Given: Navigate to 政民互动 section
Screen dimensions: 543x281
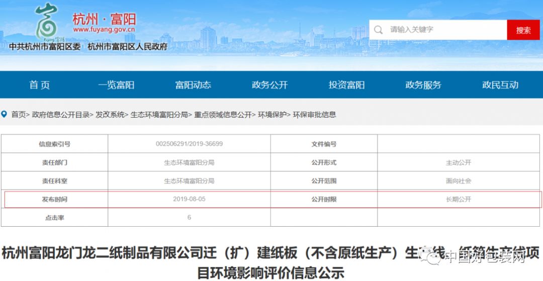Looking at the screenshot, I should coord(500,85).
